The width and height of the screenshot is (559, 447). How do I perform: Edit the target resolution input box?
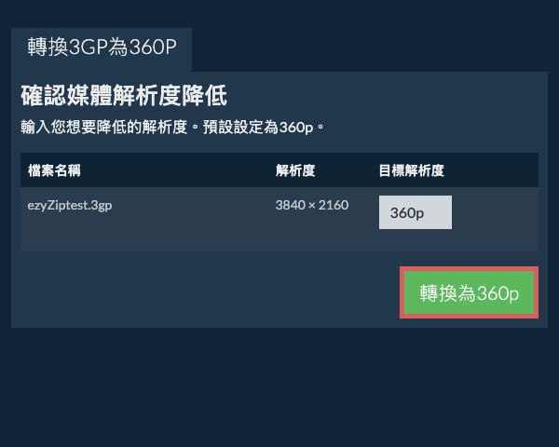click(x=415, y=212)
